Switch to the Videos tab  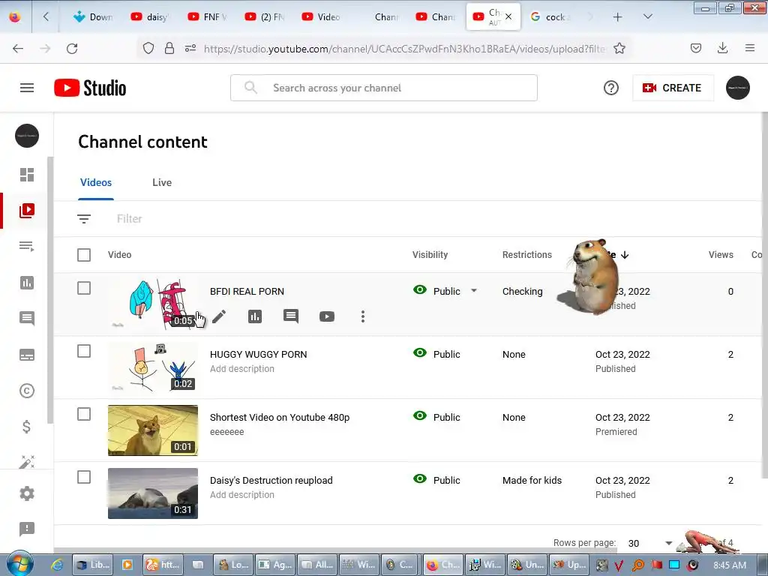(x=96, y=183)
